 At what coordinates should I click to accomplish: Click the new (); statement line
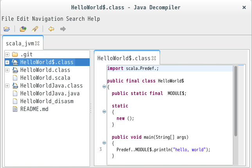(125, 118)
